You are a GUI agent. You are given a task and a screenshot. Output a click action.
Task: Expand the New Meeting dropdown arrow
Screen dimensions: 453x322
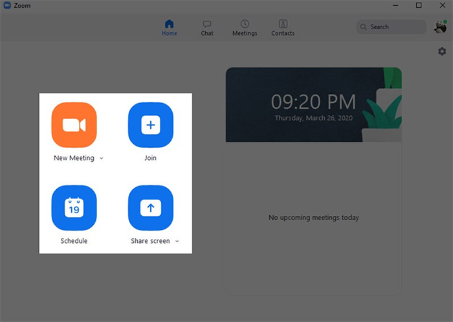[102, 158]
